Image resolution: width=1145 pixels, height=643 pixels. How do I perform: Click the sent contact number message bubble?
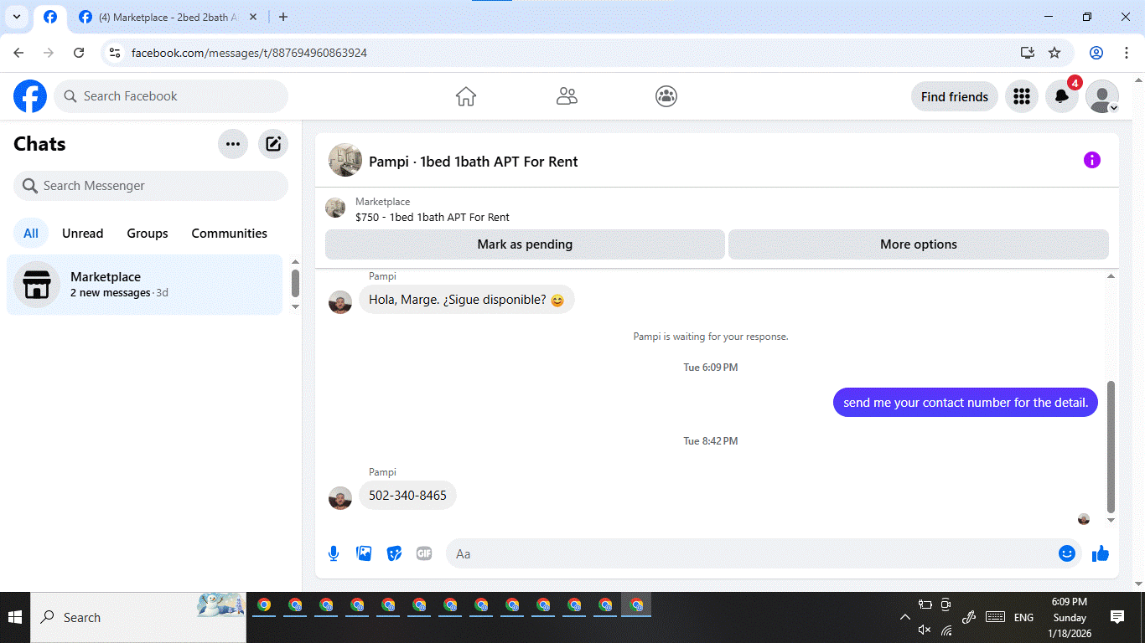[x=966, y=403]
